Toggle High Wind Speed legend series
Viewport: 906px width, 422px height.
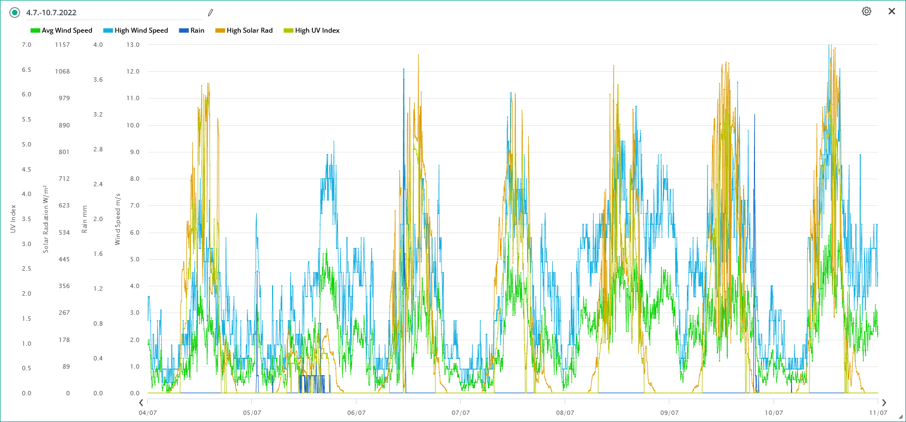tap(136, 30)
